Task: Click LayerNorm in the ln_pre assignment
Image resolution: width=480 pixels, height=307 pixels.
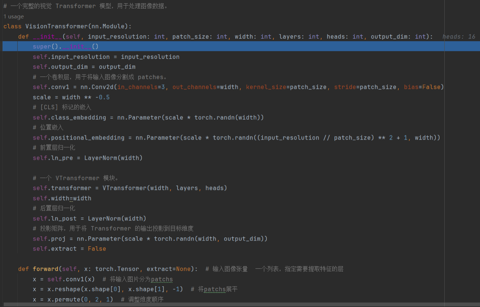Action: [100, 158]
